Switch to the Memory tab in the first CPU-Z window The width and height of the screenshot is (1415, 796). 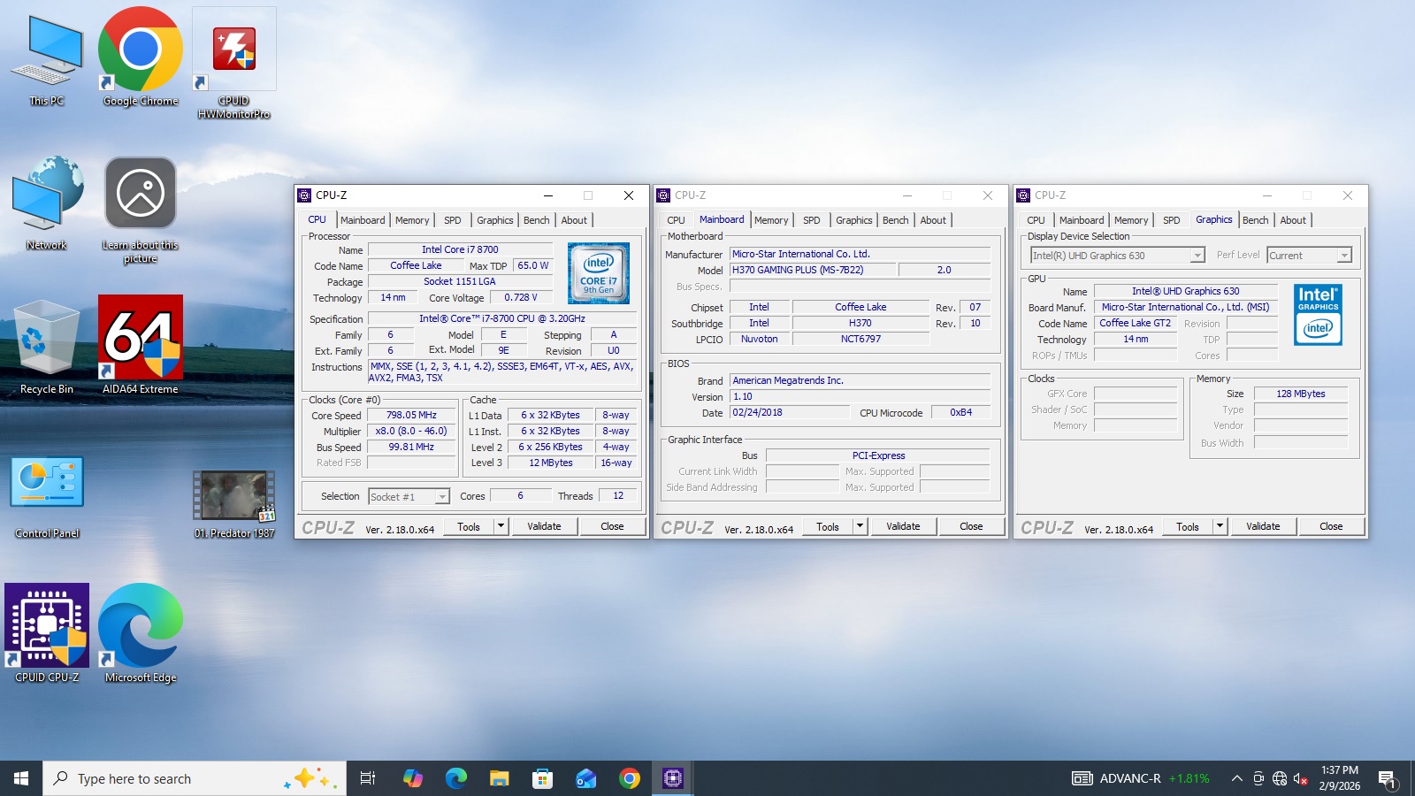412,220
